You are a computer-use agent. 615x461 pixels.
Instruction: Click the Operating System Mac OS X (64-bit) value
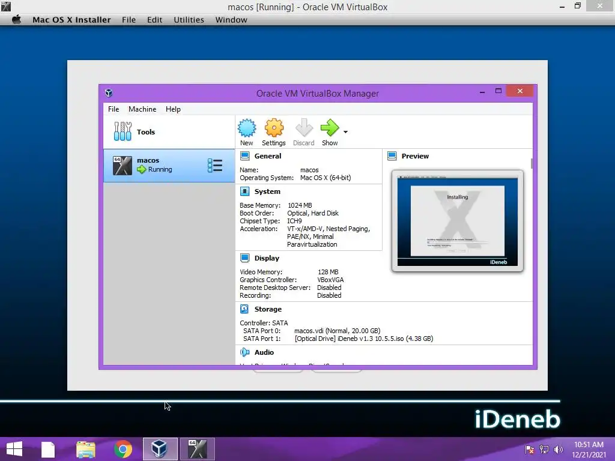coord(326,178)
